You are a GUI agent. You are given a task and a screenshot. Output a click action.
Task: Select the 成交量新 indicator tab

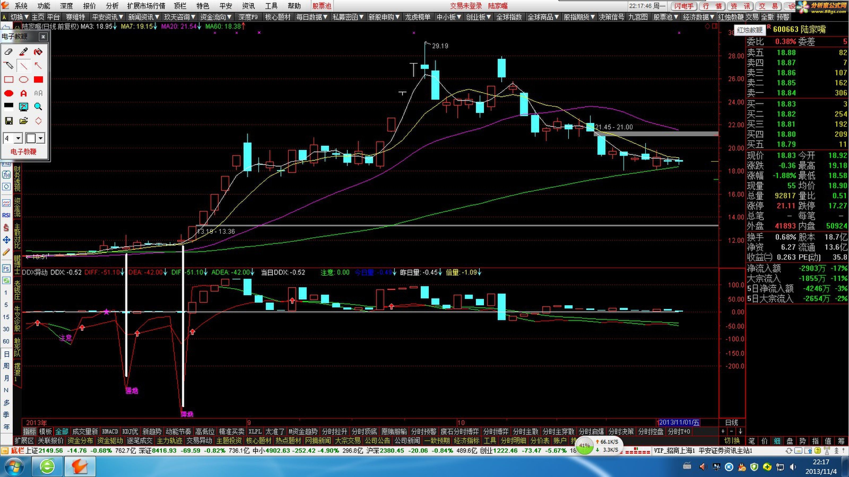[85, 432]
